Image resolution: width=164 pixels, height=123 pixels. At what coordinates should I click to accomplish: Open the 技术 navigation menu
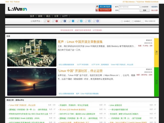(x=32, y=16)
